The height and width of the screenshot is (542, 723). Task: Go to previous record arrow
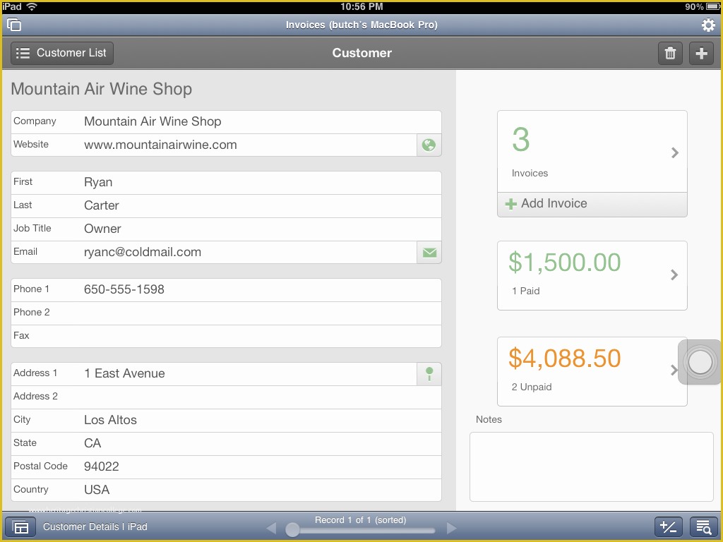[271, 528]
